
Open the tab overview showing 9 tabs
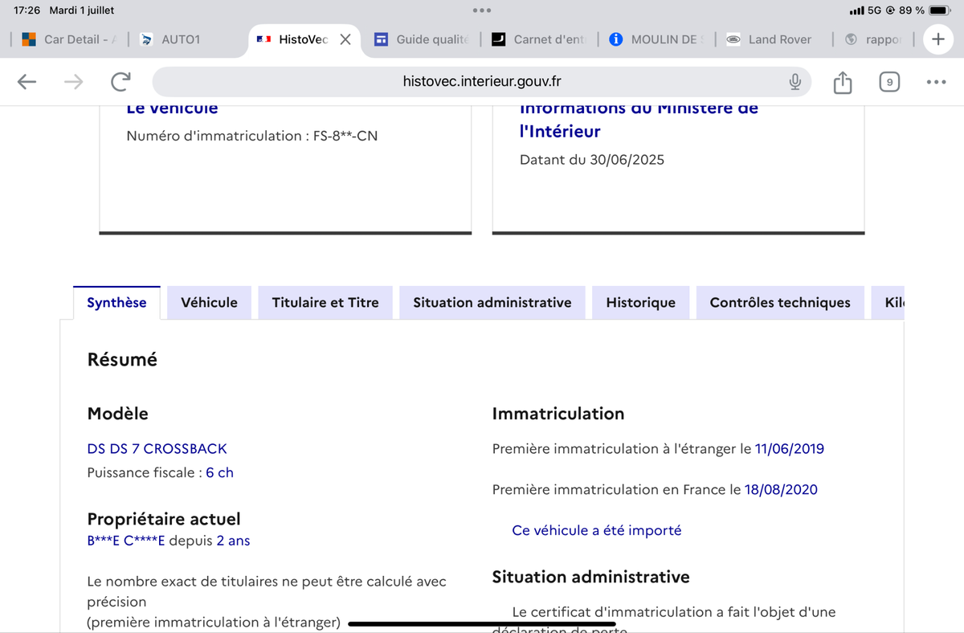[889, 81]
